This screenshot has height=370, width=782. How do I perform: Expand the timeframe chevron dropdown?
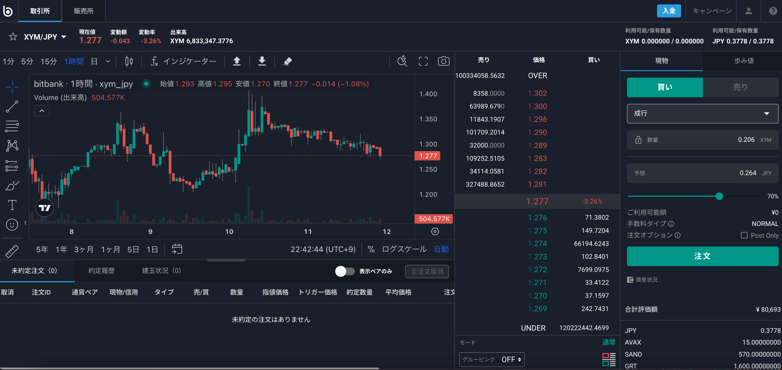click(108, 61)
